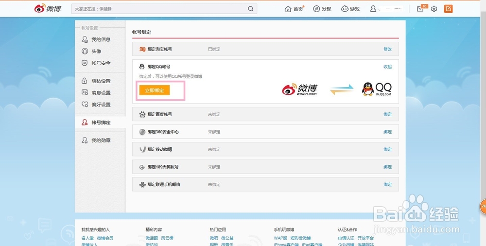Open 我的信息 in sidebar
The image size is (486, 246).
click(x=101, y=39)
